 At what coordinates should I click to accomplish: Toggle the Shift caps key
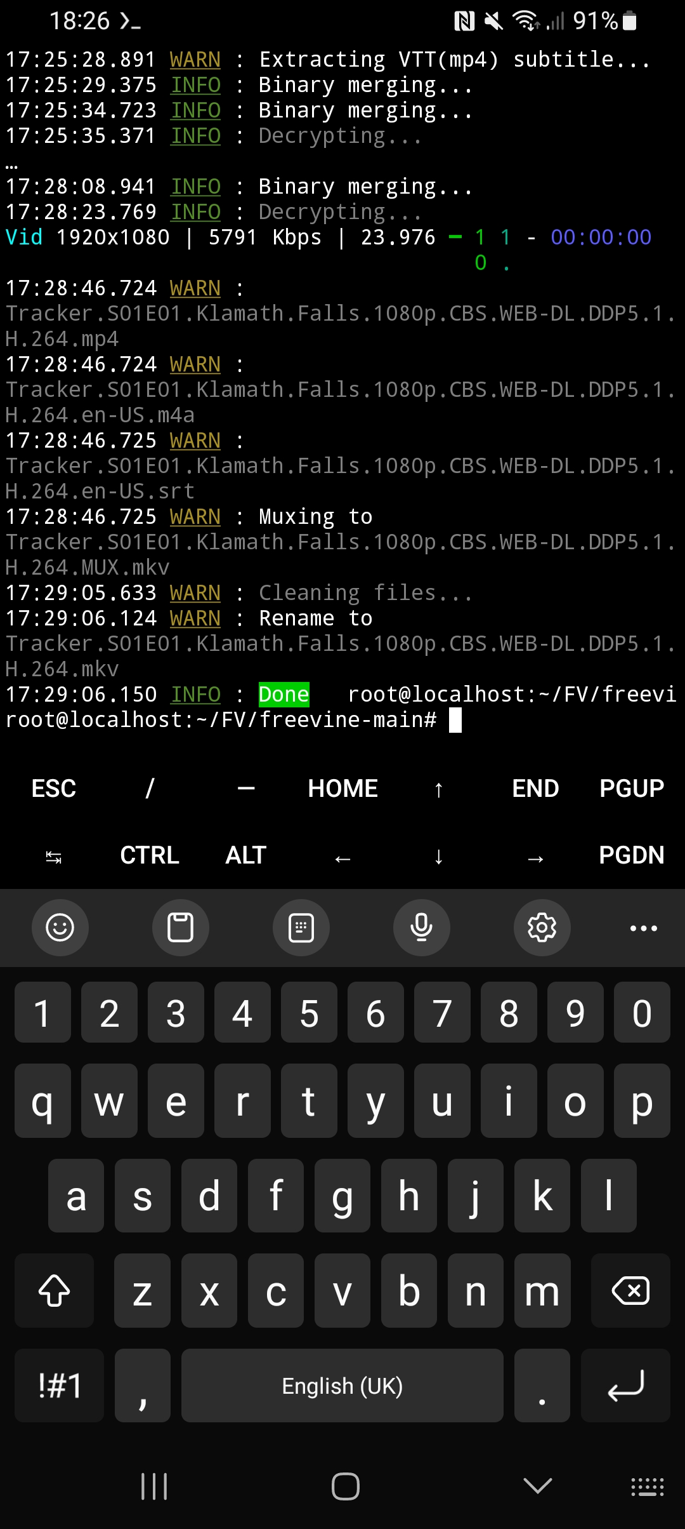[x=55, y=1291]
